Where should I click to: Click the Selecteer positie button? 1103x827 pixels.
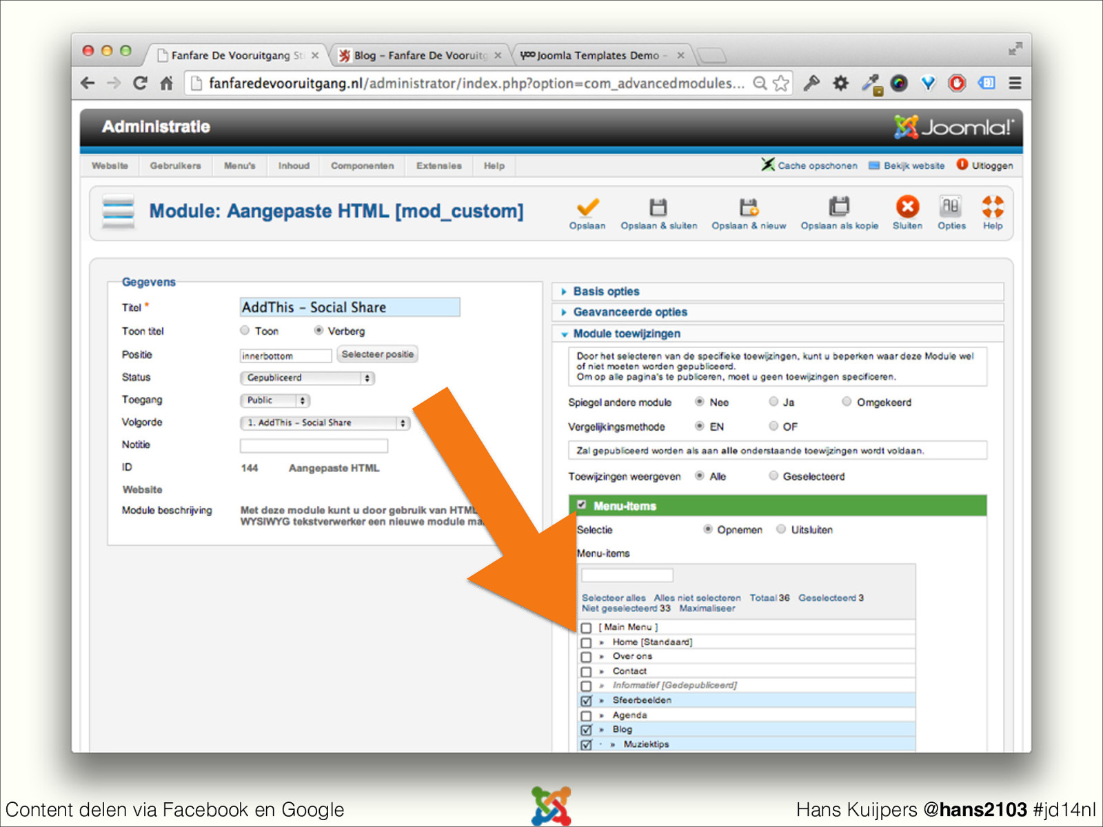coord(378,354)
